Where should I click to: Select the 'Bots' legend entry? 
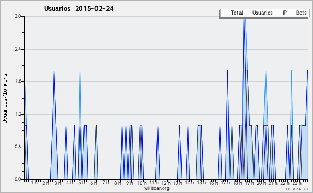(x=297, y=13)
